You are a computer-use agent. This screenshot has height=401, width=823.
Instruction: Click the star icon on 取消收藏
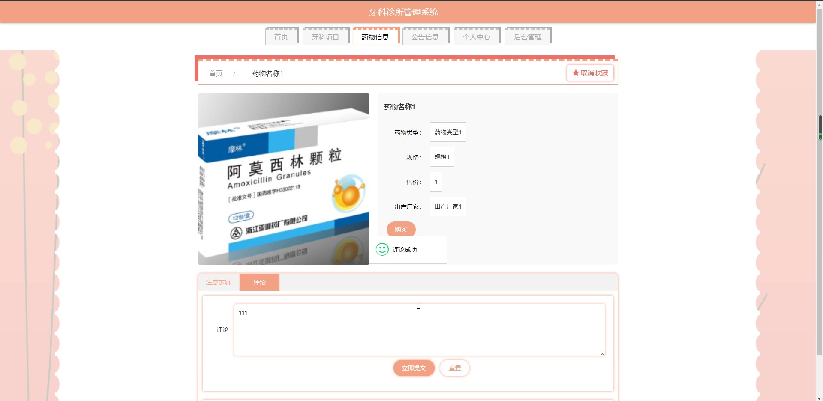pos(576,73)
